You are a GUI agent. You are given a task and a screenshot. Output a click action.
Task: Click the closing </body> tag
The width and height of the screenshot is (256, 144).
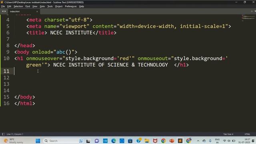pos(25,97)
